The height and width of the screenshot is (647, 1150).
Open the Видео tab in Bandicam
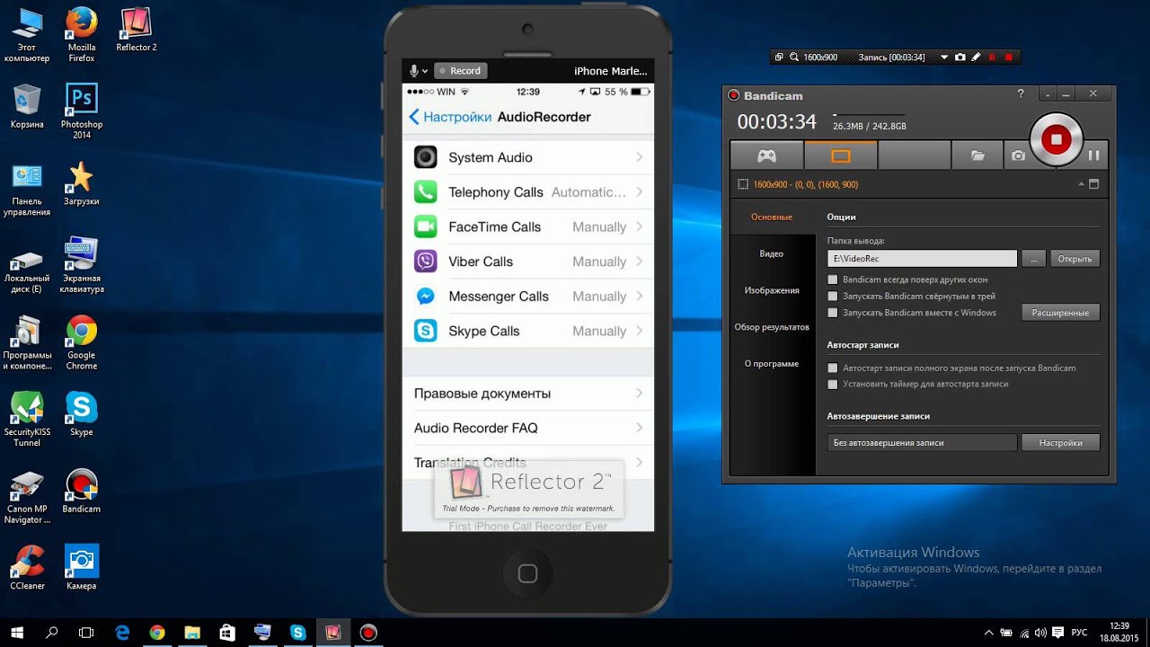772,253
